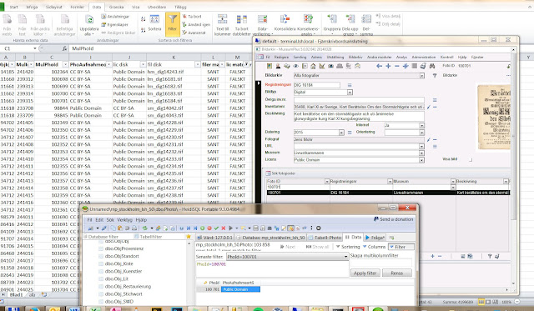Click red X cancel icon in HeidiSQL toolbar
This screenshot has width=534, height=311.
(224, 228)
